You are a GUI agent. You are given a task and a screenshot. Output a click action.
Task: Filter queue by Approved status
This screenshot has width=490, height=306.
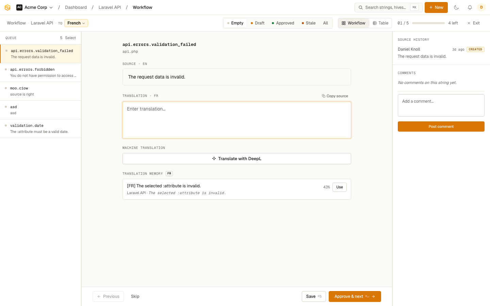click(283, 23)
